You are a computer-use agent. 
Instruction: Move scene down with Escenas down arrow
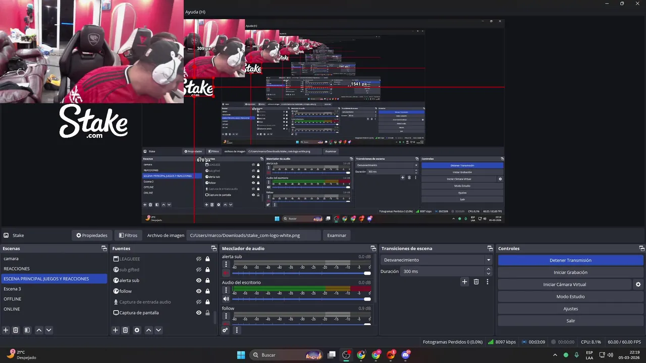(x=48, y=330)
